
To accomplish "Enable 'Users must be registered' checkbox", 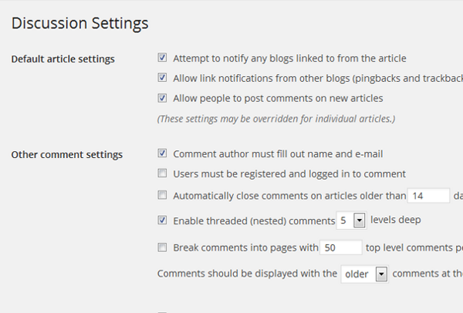I will coord(162,173).
